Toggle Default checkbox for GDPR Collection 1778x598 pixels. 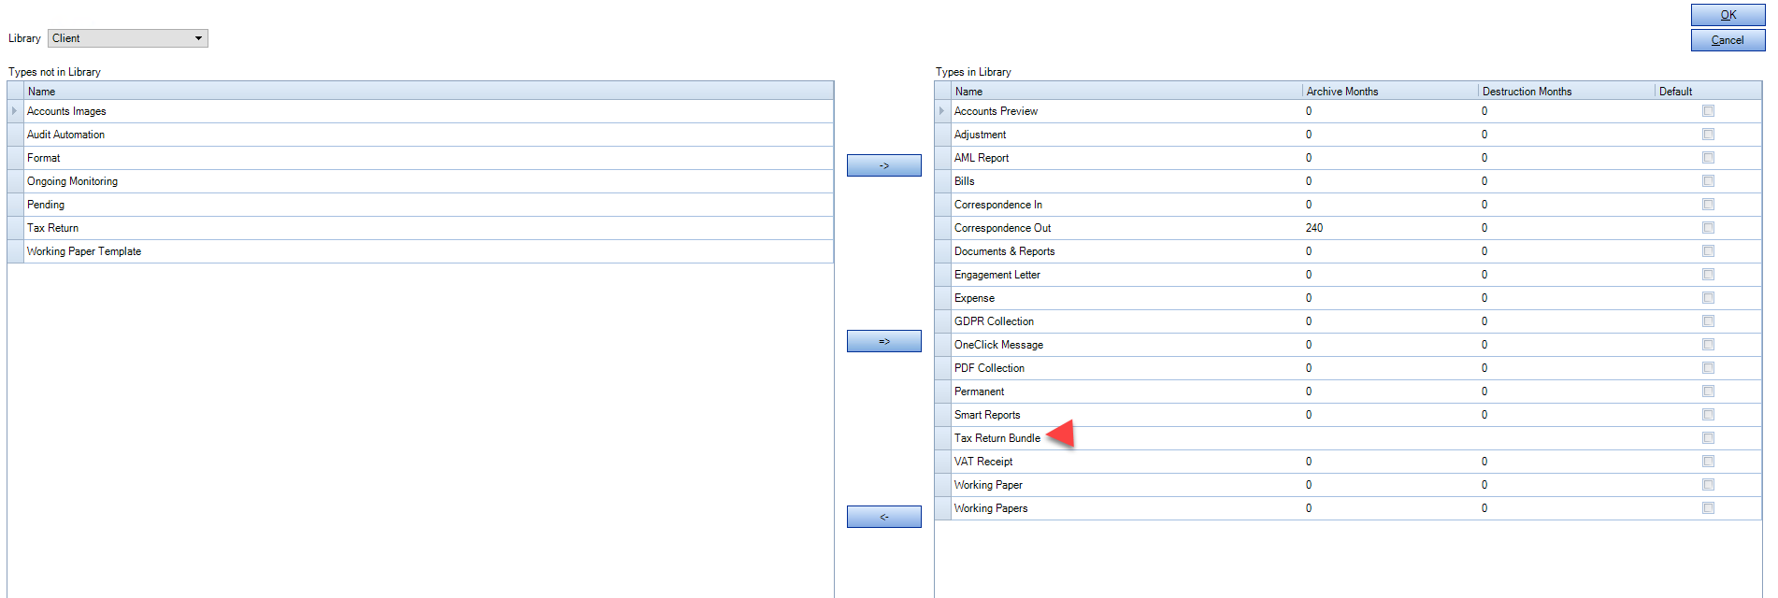click(x=1708, y=321)
